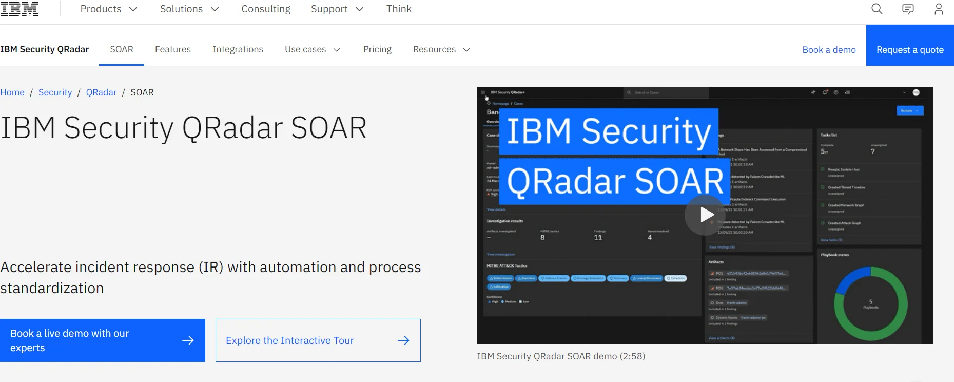The height and width of the screenshot is (382, 954).
Task: Click the video caption 'IBM Security QRadar SOAR demo (2:58)'
Action: coord(561,356)
